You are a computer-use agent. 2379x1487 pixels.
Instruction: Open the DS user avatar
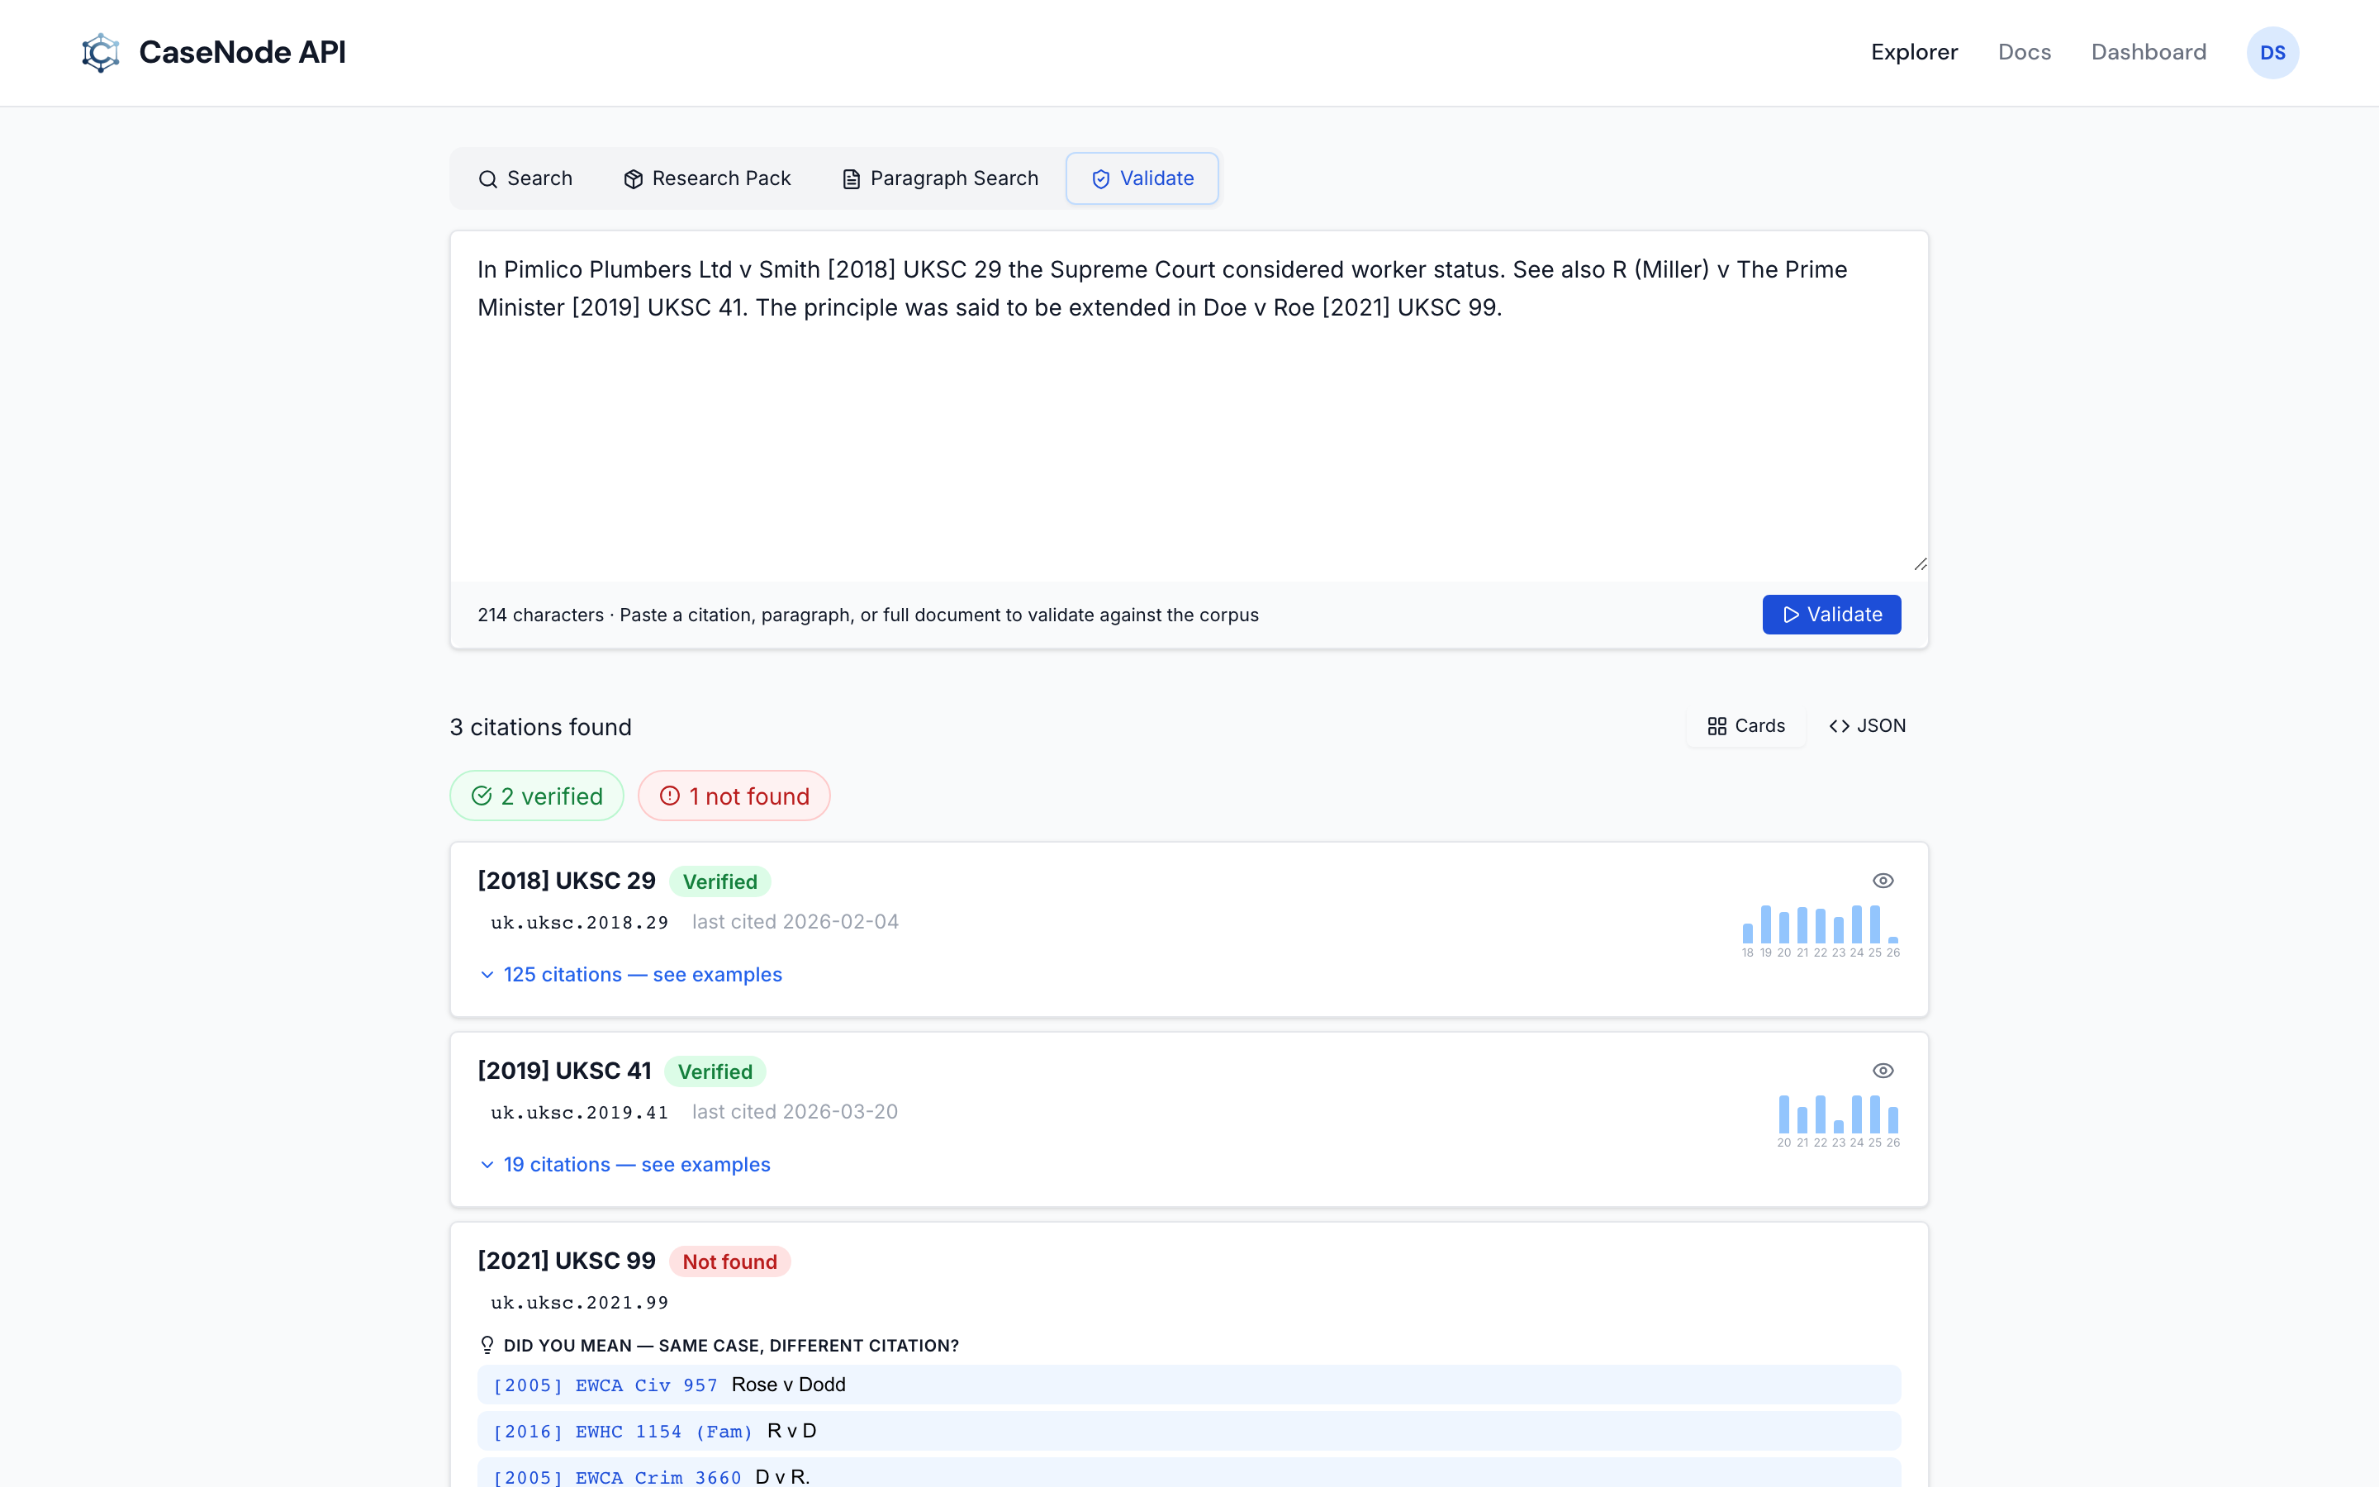pos(2272,52)
